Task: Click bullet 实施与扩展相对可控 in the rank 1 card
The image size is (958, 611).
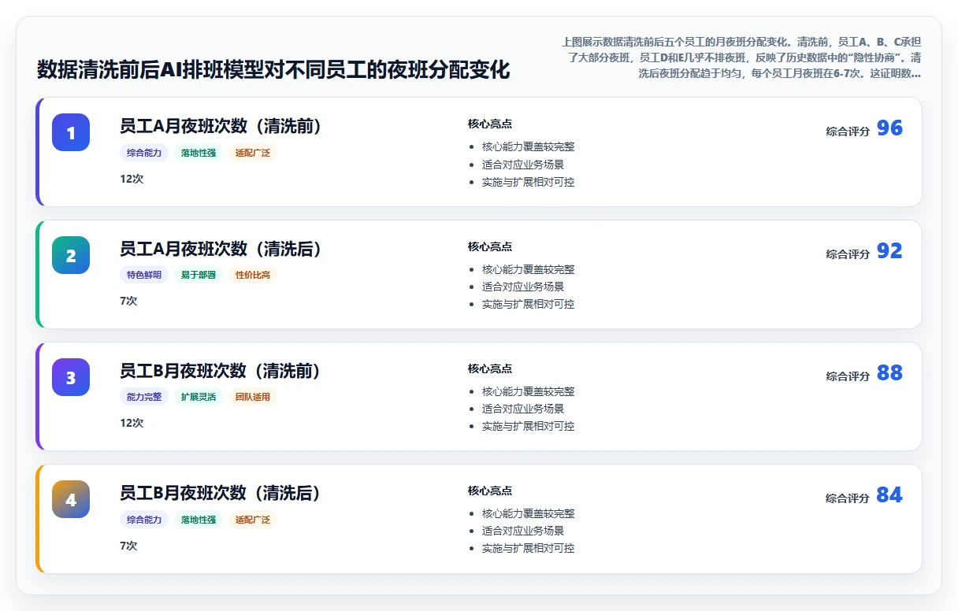Action: (x=529, y=182)
